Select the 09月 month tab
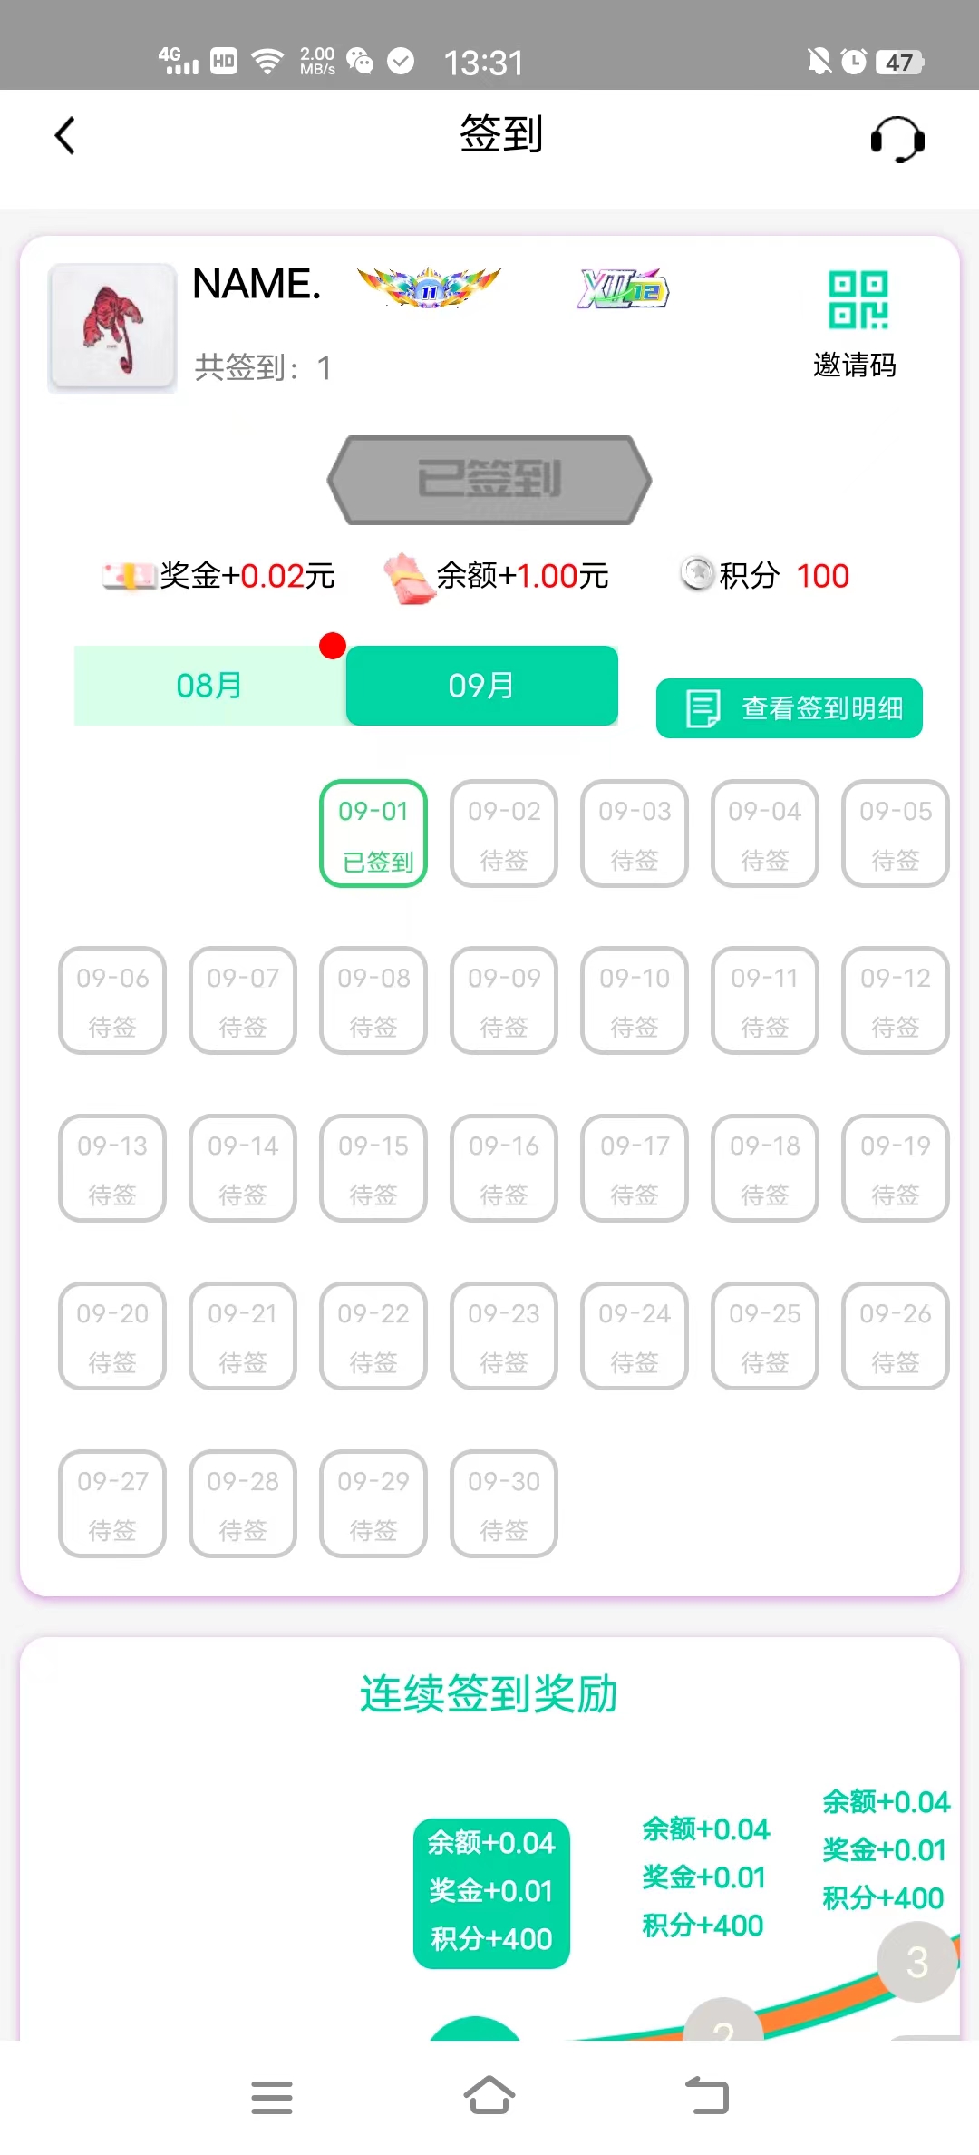The image size is (979, 2155). (481, 686)
